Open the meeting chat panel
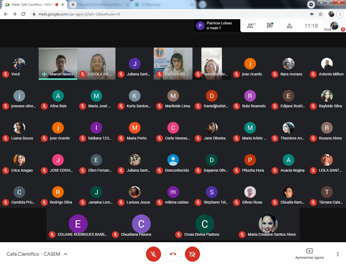 point(270,26)
